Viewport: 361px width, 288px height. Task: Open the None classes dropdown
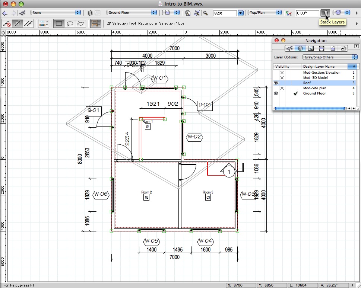(x=56, y=13)
